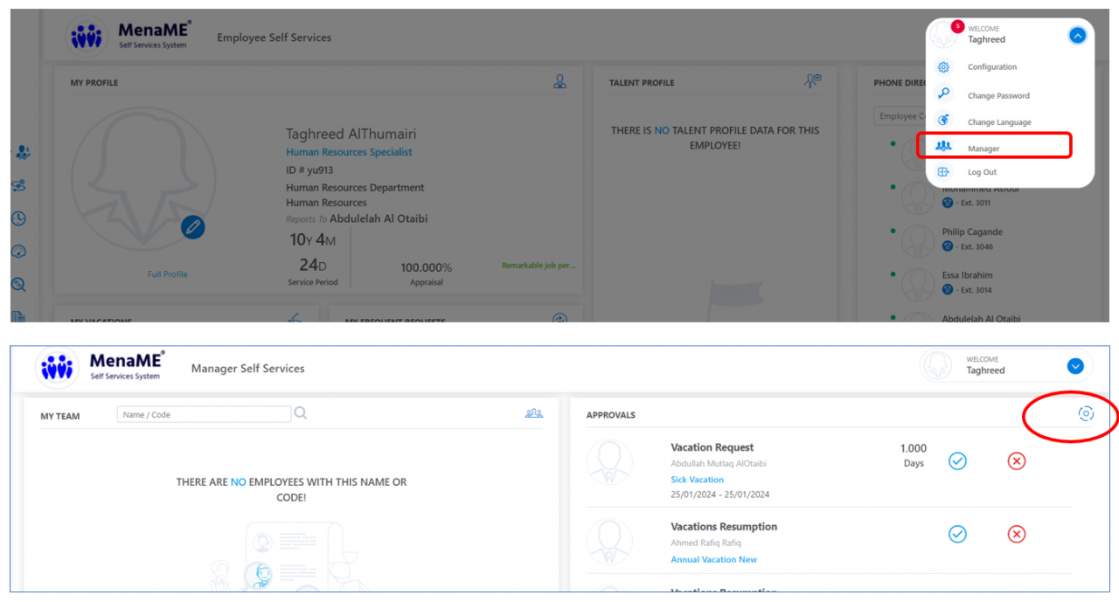Click Log Out in the user menu
Screen dimensions: 1119x602
[982, 172]
